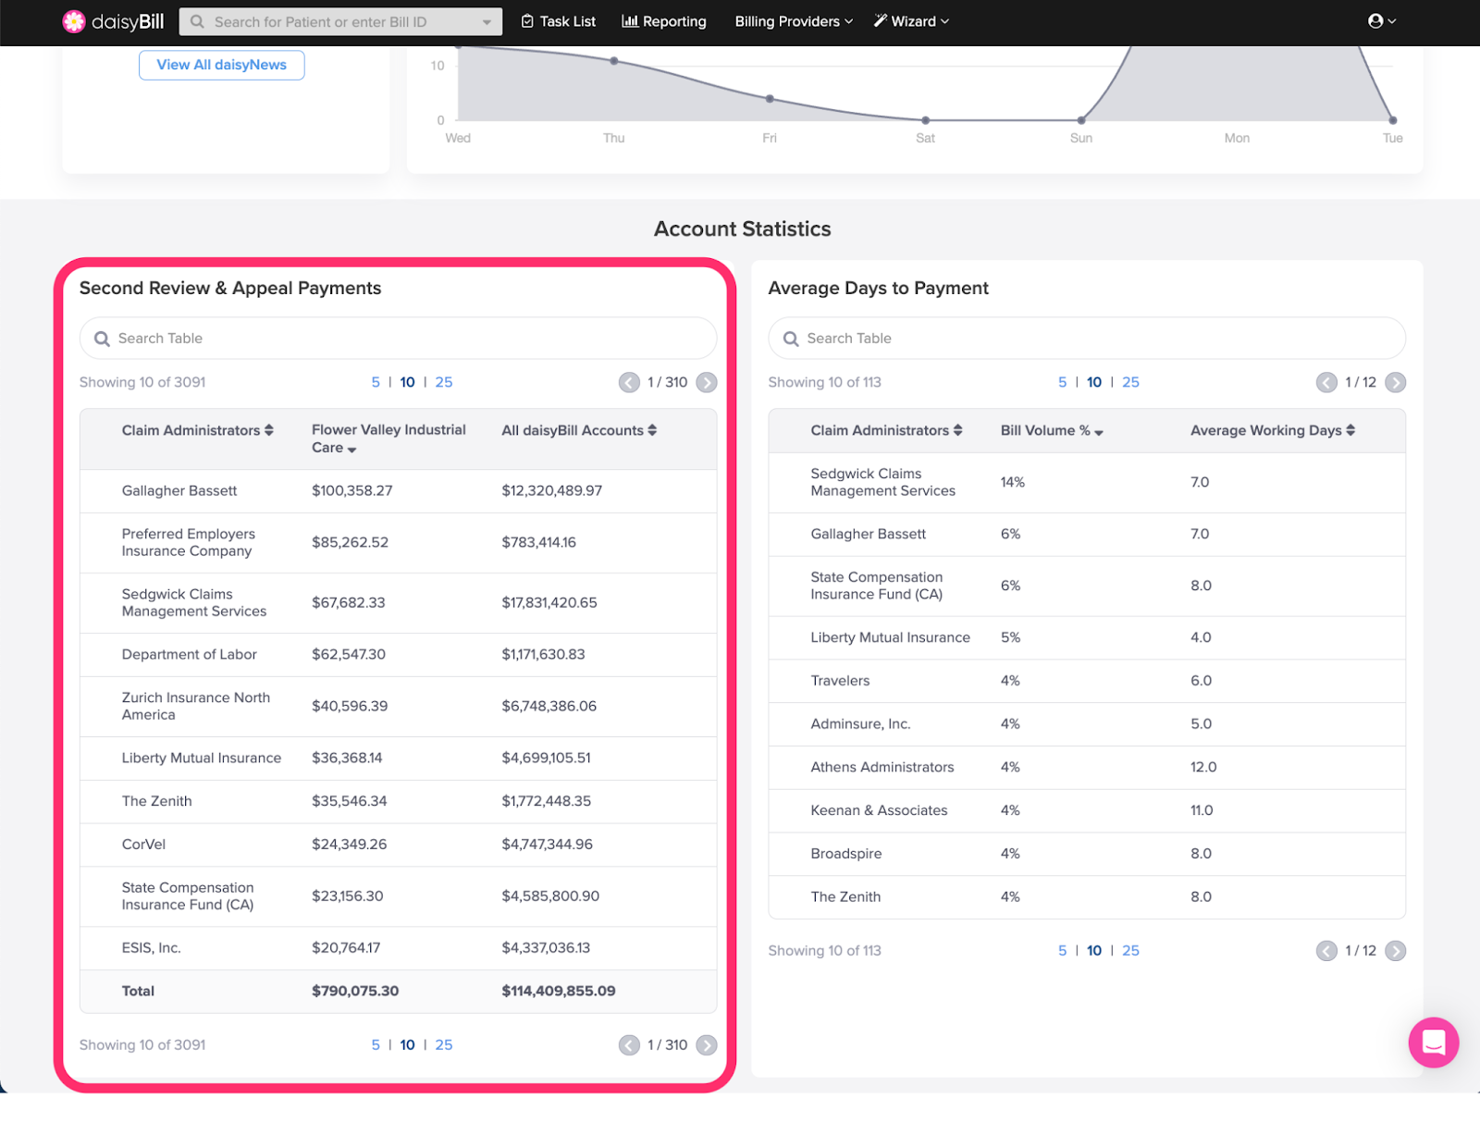1480x1123 pixels.
Task: Open the patient search dropdown arrow
Action: 487,21
